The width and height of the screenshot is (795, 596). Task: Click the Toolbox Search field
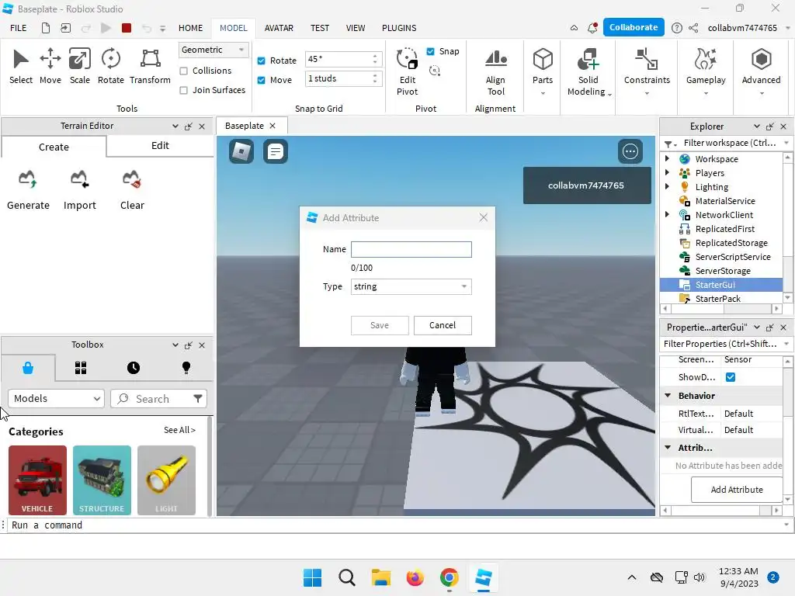click(158, 398)
